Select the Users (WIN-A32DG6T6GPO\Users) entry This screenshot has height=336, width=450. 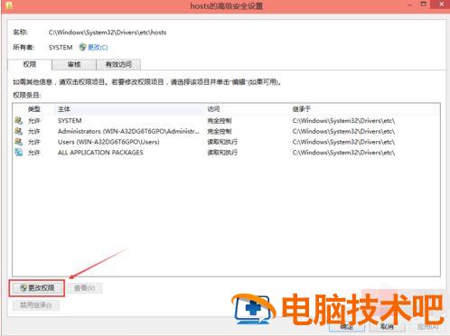click(226, 142)
